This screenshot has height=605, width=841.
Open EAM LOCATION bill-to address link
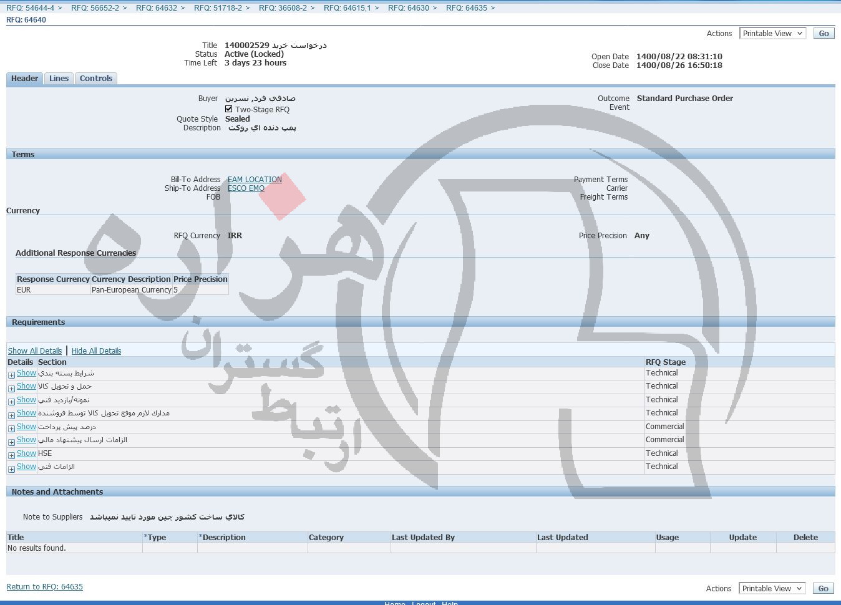pos(255,180)
